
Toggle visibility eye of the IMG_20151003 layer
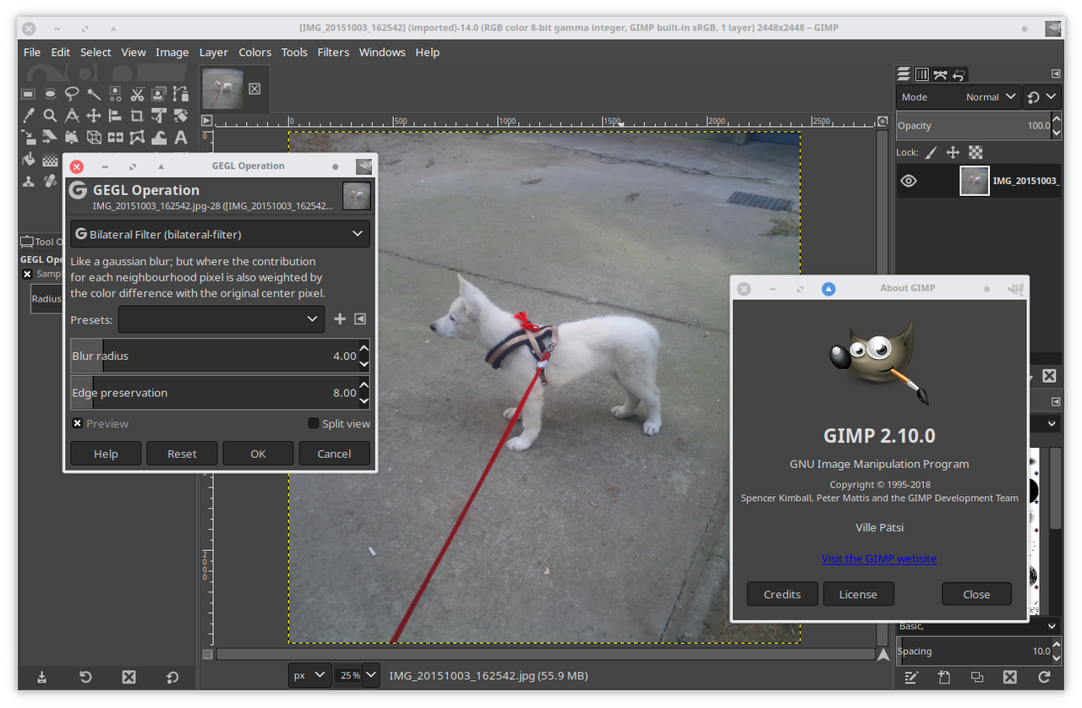[x=909, y=181]
